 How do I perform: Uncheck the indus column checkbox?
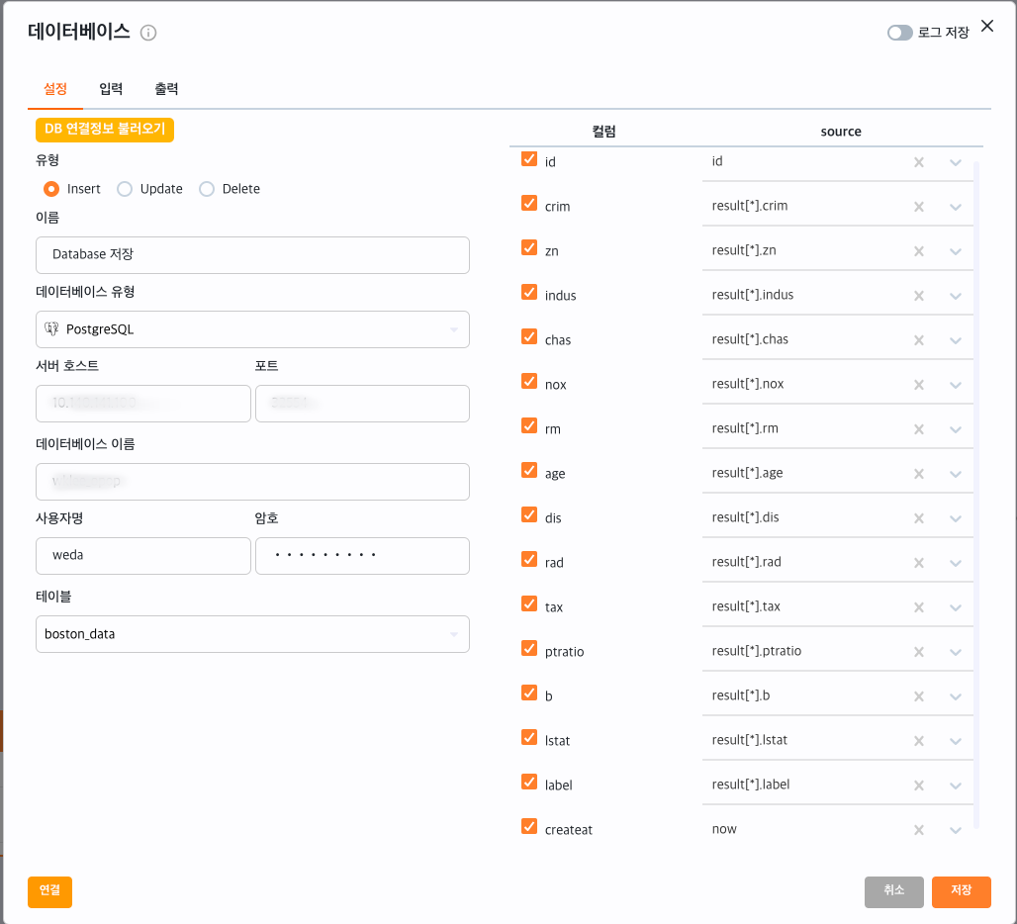click(529, 292)
